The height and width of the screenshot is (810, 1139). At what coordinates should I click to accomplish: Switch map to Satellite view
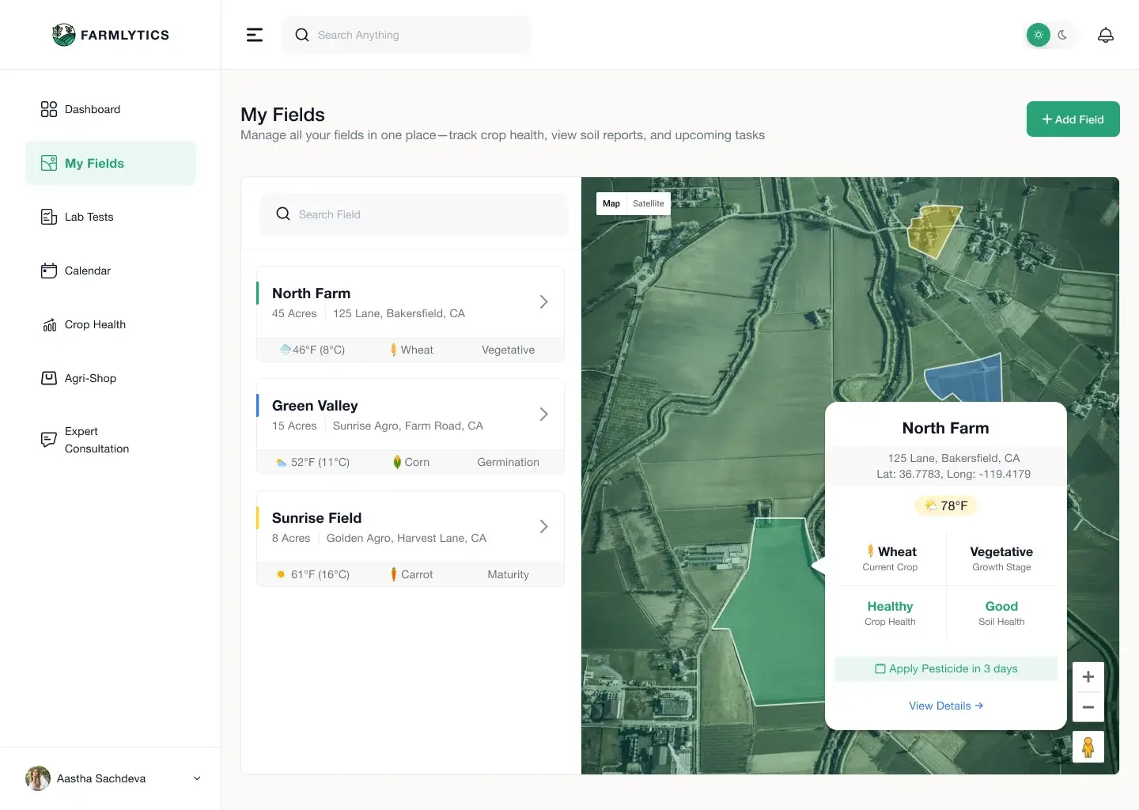[x=648, y=203]
